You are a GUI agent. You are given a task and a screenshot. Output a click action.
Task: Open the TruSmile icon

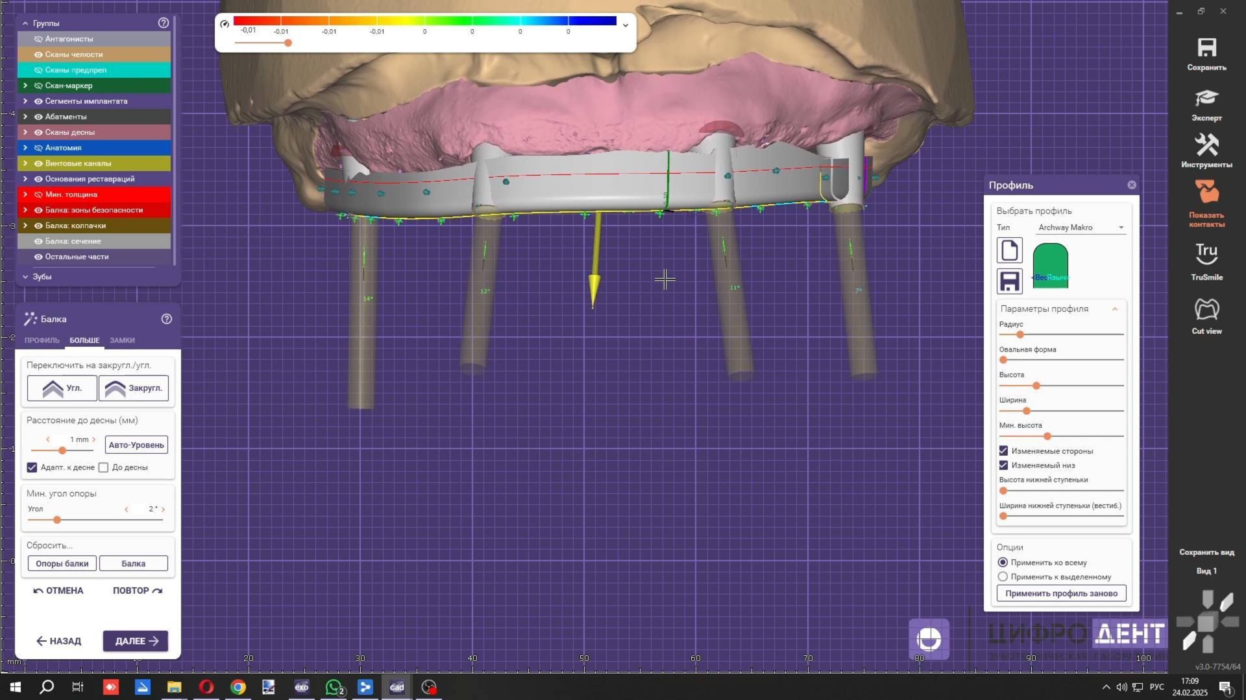coord(1206,254)
